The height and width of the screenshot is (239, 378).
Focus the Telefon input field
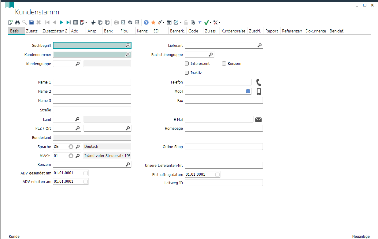(218, 82)
